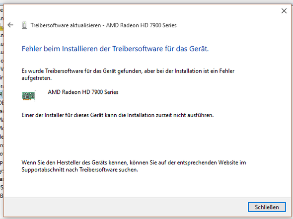The image size is (293, 219).
Task: Select the title text 'Treibersoftware aktualisieren - AMD Radeon HD 7900 Series'
Action: (103, 25)
